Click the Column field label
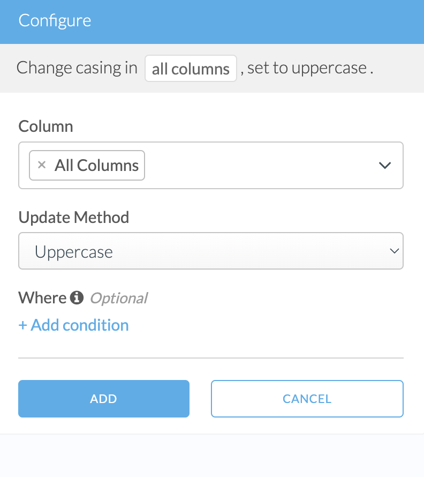424x477 pixels. (46, 126)
